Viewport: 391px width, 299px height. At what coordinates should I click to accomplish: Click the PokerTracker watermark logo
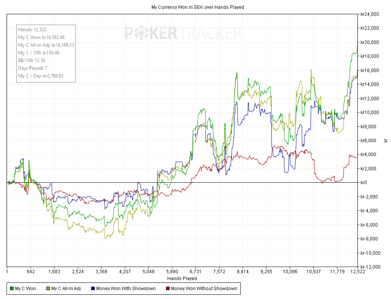[183, 34]
